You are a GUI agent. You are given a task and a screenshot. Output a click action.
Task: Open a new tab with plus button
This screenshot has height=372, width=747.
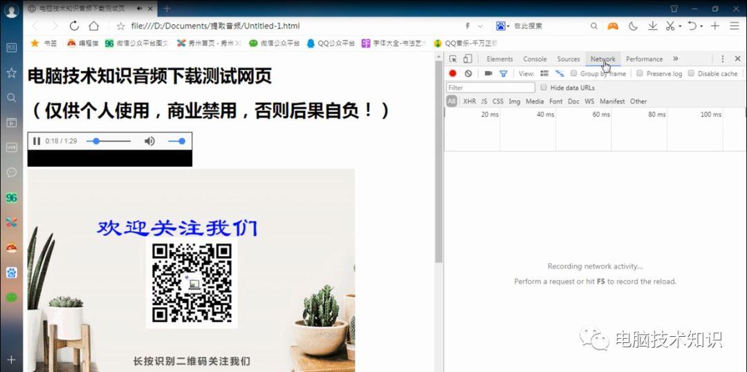click(167, 8)
